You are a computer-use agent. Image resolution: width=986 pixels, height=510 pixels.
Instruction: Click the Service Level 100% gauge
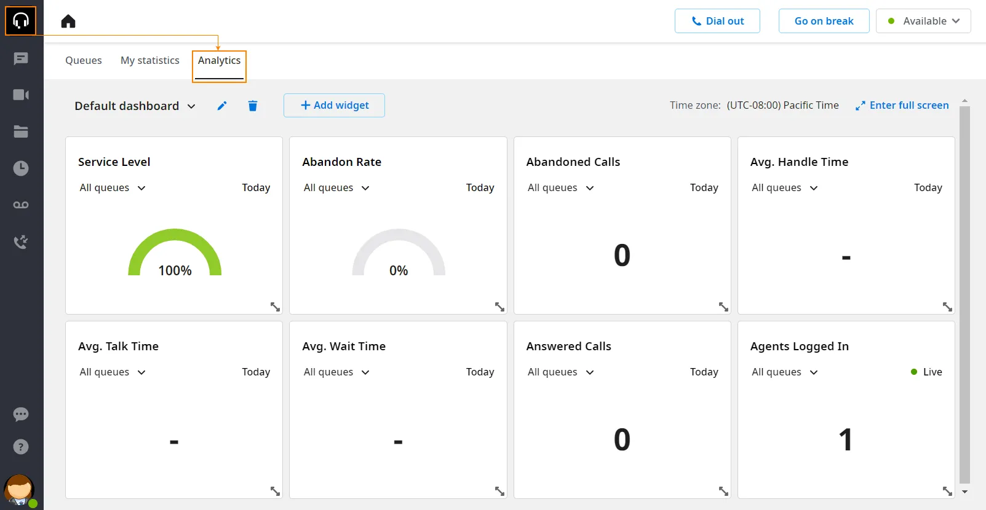pyautogui.click(x=175, y=253)
